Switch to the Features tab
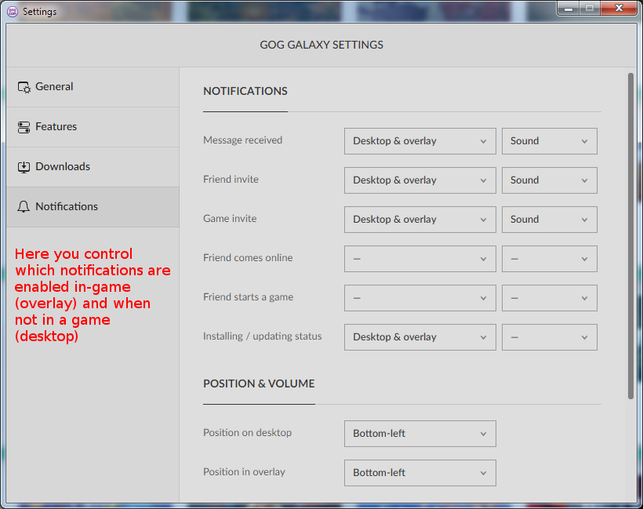Screen dimensions: 643x509 93,127
